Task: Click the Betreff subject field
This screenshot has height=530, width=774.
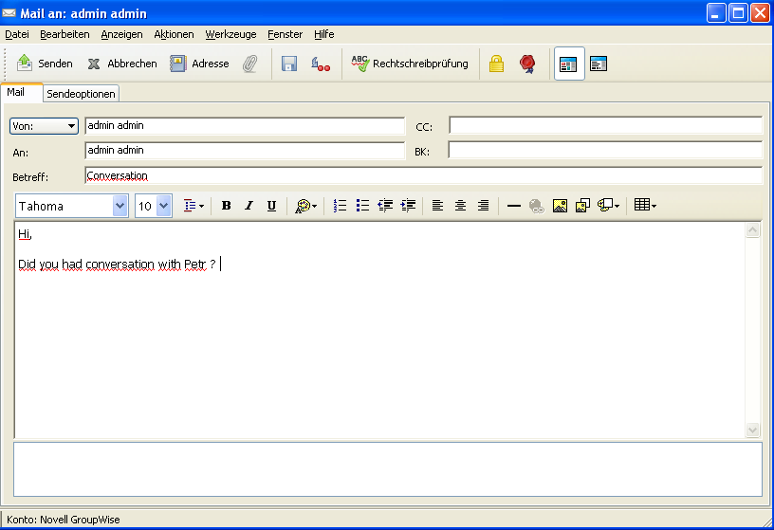Action: [x=424, y=175]
